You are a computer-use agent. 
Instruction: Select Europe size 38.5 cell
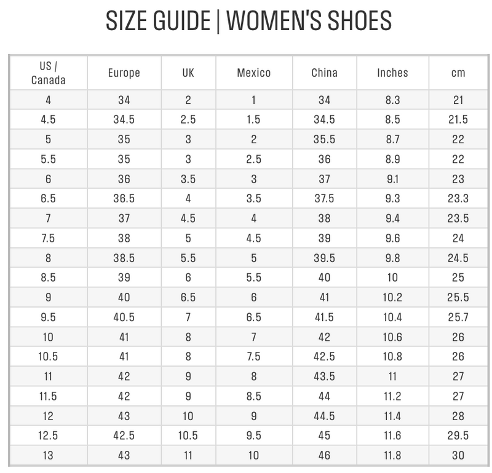124,258
